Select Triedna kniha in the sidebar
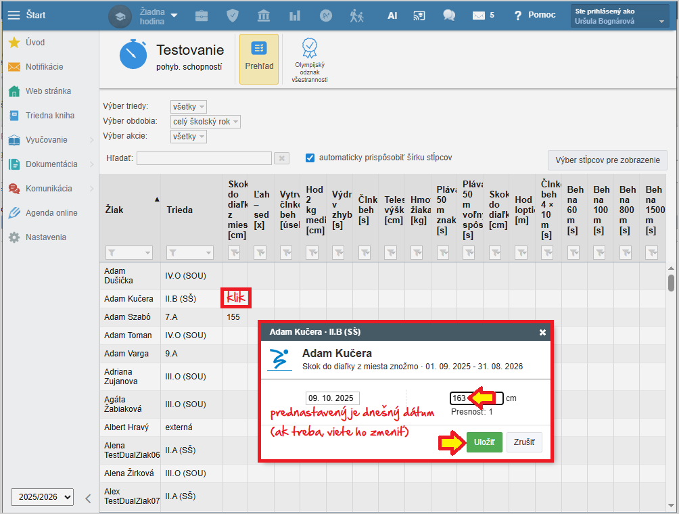Image resolution: width=679 pixels, height=514 pixels. pos(49,116)
